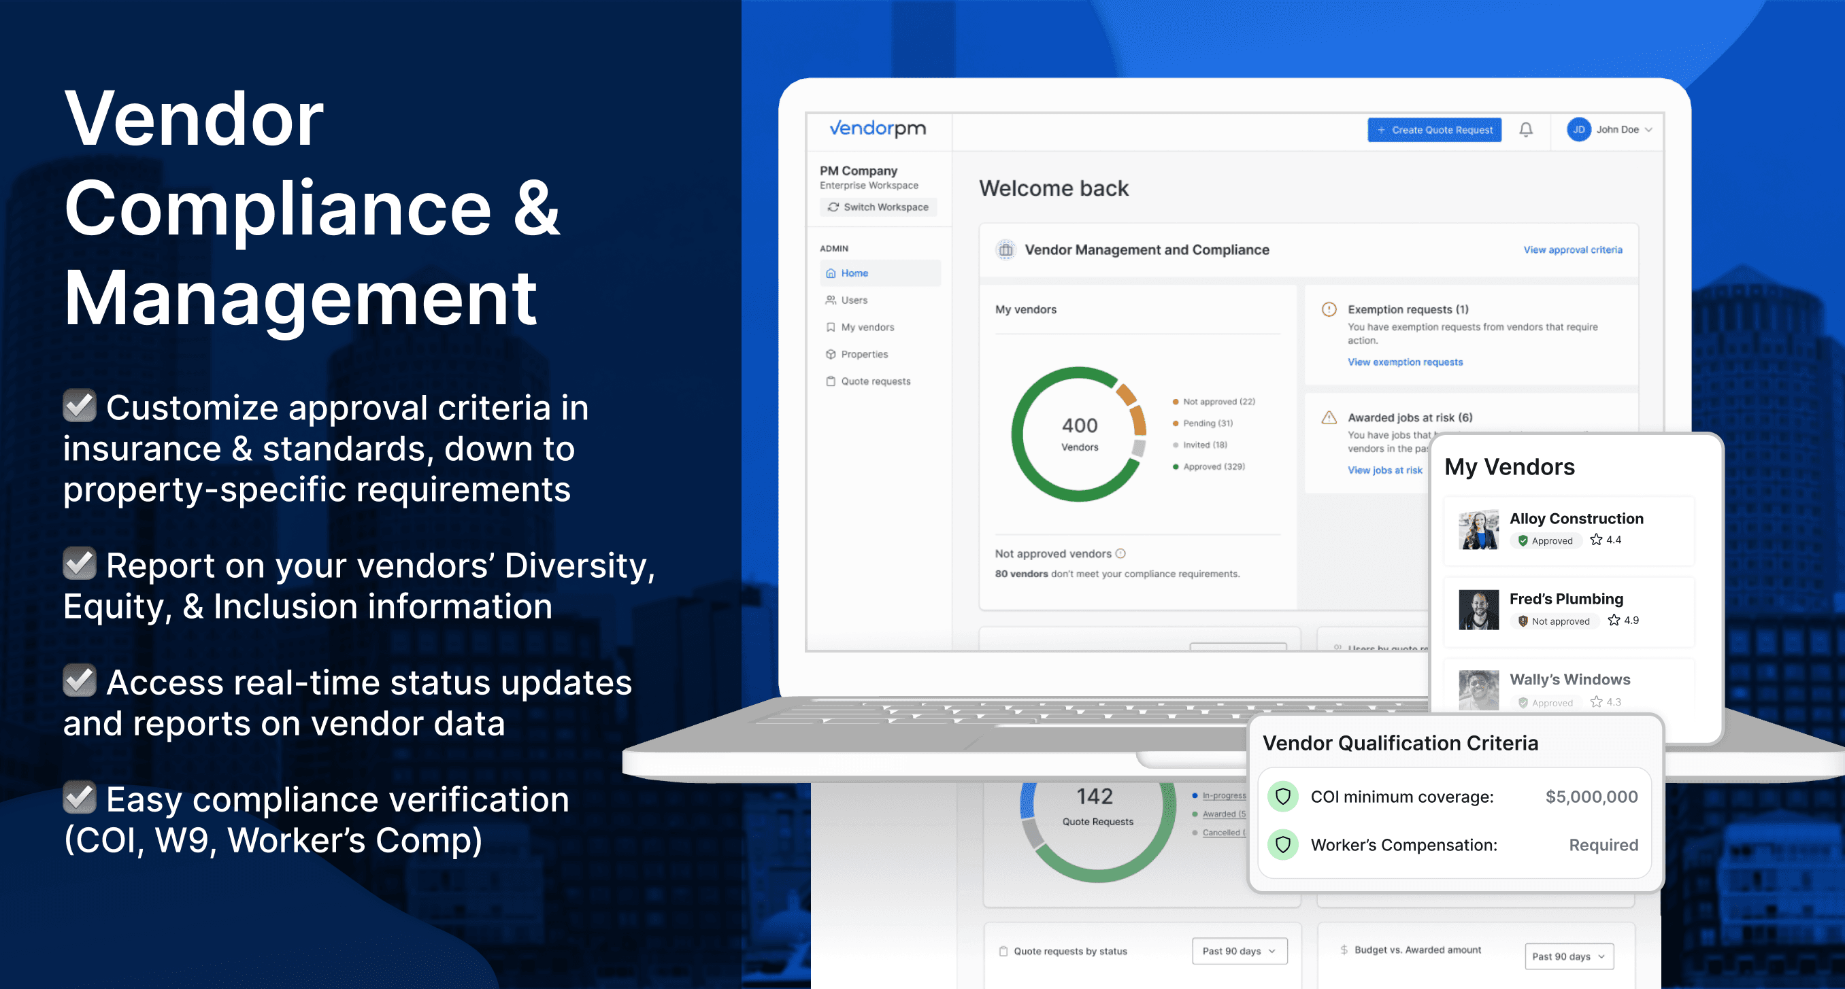
Task: Open My vendors in the sidebar
Action: pos(867,327)
